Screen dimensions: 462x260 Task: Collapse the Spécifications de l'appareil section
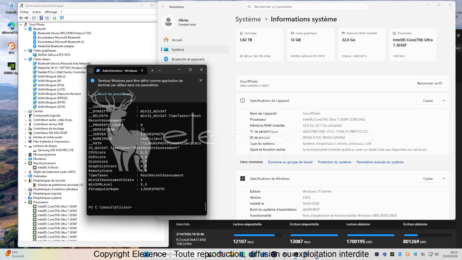click(444, 101)
